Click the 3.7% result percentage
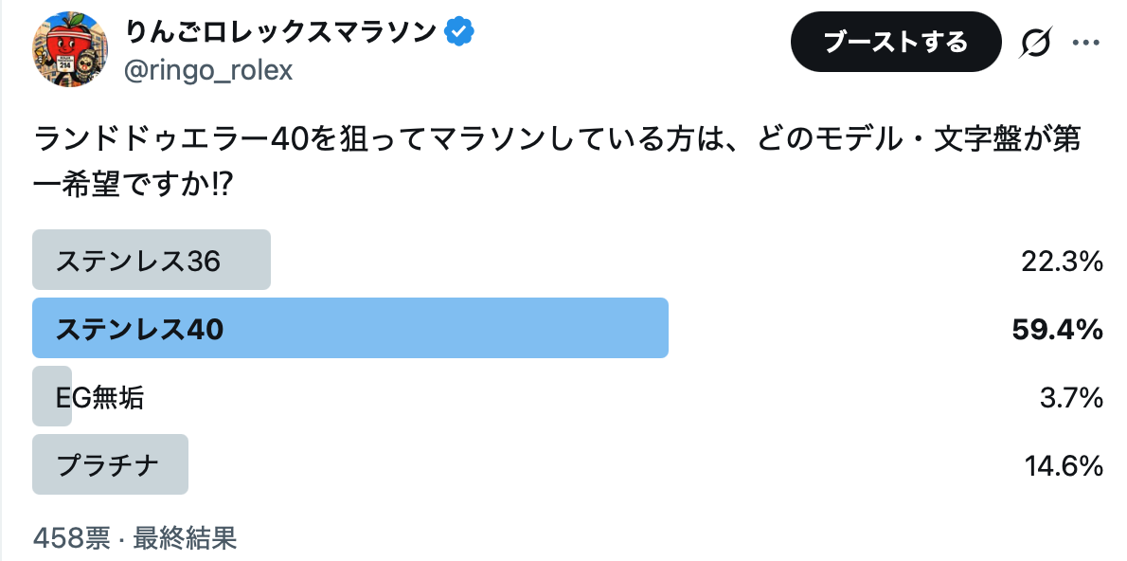This screenshot has width=1127, height=561. [1071, 398]
